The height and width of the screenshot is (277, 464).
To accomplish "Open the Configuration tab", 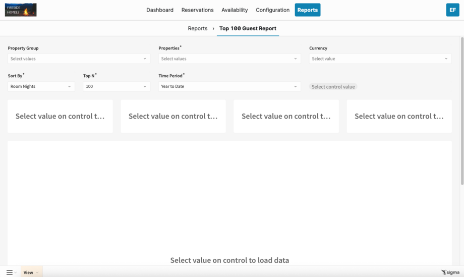I will pos(272,10).
